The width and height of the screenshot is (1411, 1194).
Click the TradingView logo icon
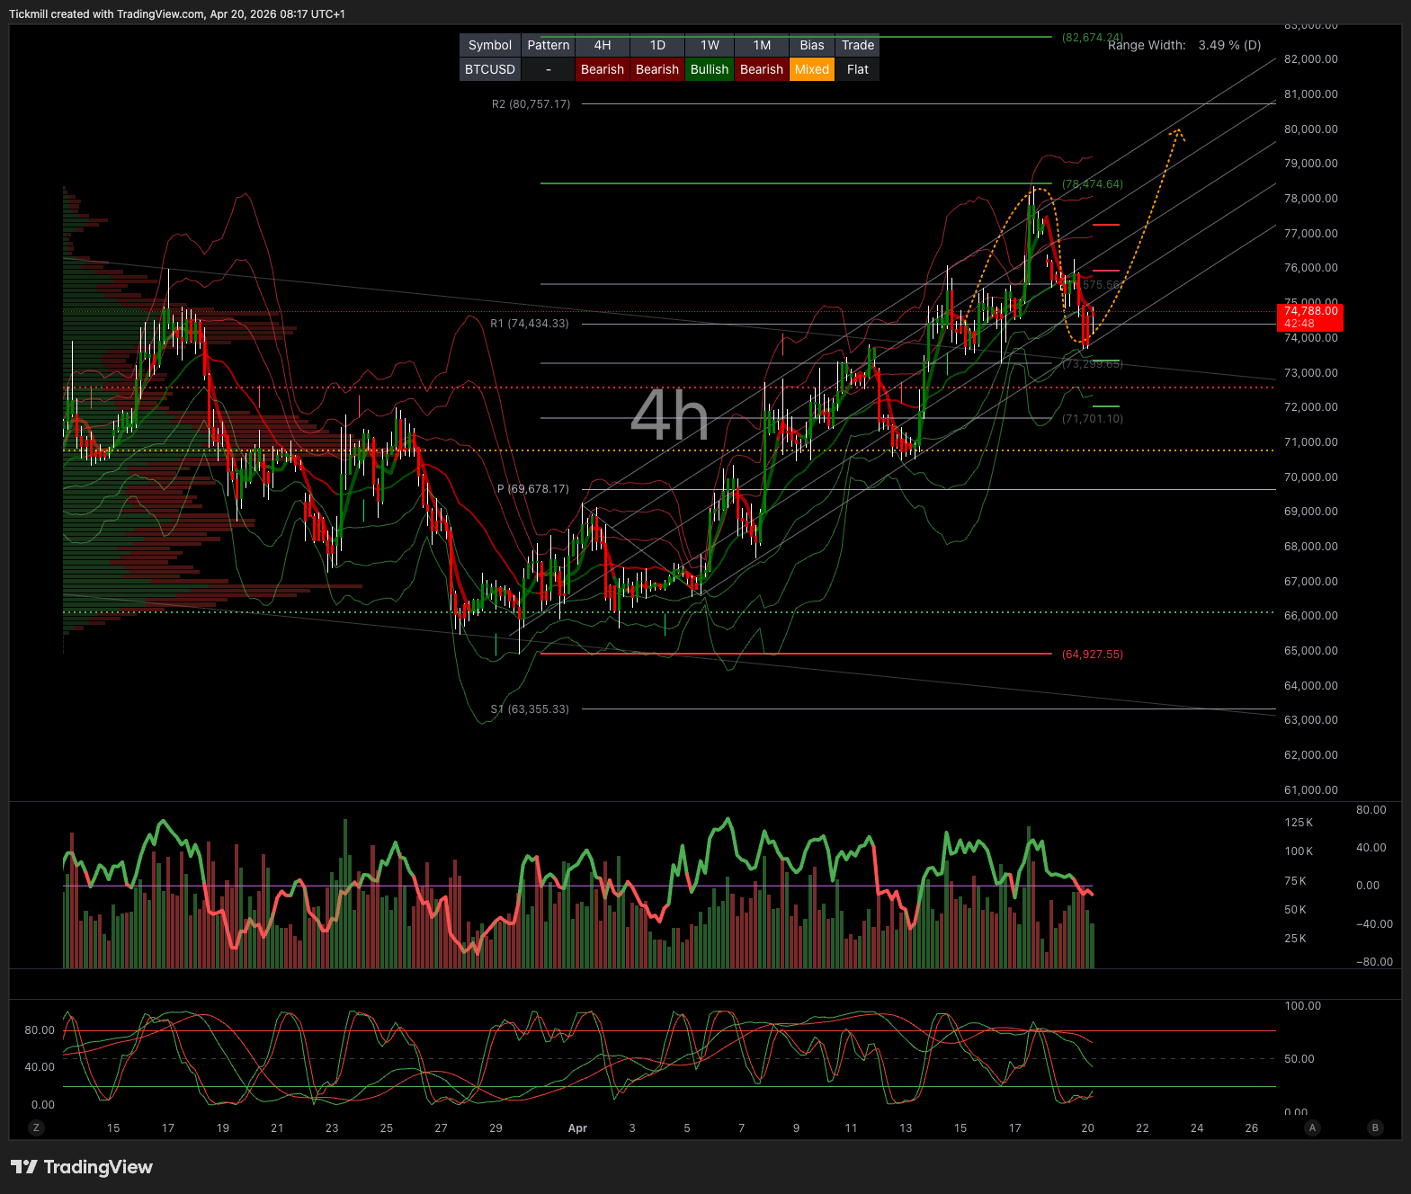point(24,1167)
